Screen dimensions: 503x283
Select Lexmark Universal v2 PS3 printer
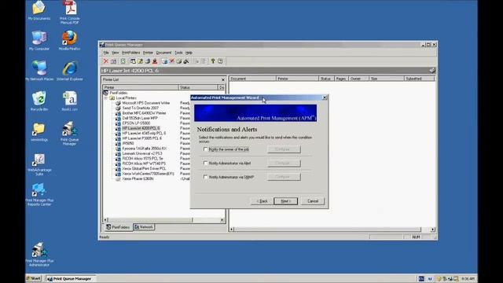coord(142,153)
